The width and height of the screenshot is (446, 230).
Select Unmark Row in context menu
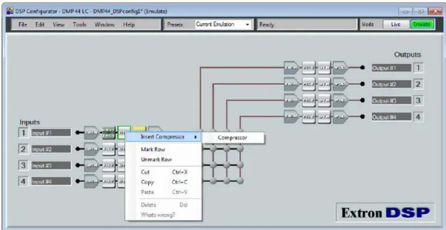tap(164, 159)
